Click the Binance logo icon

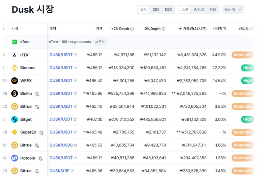point(15,68)
